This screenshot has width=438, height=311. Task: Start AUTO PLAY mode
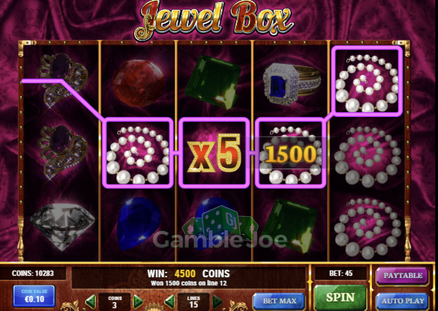click(403, 301)
